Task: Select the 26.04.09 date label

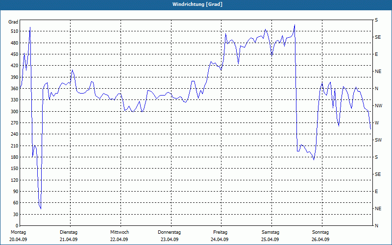Action: point(320,240)
